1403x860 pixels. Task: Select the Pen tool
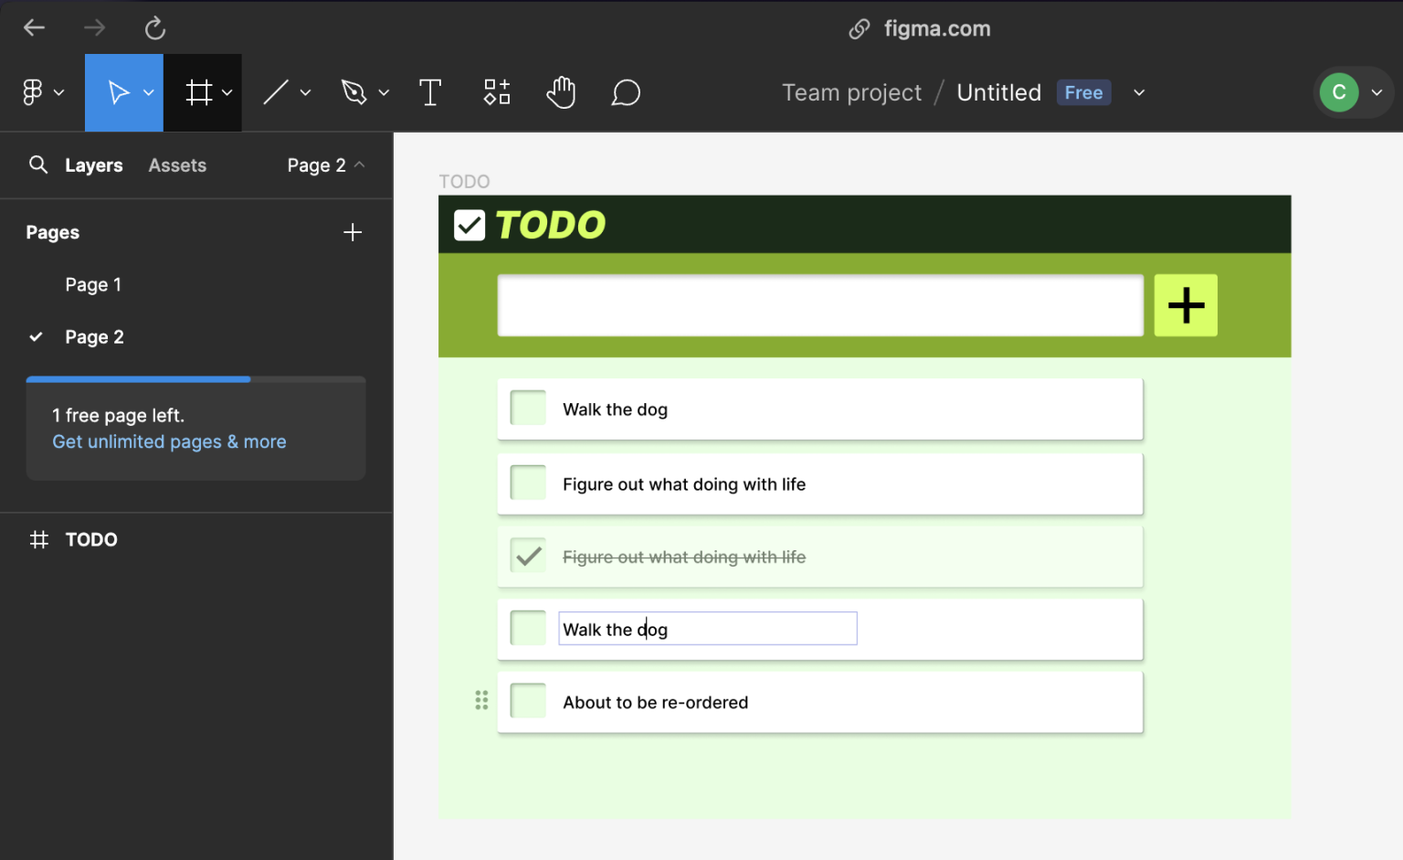pyautogui.click(x=353, y=92)
